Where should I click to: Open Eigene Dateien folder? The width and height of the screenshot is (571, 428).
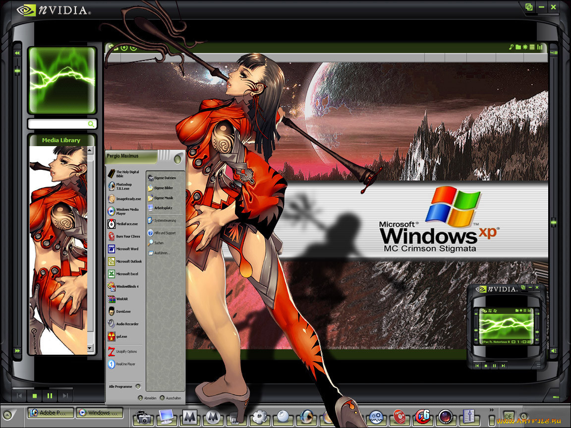pos(162,178)
